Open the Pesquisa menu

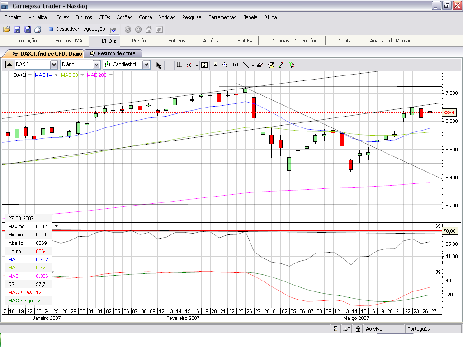[x=192, y=17]
